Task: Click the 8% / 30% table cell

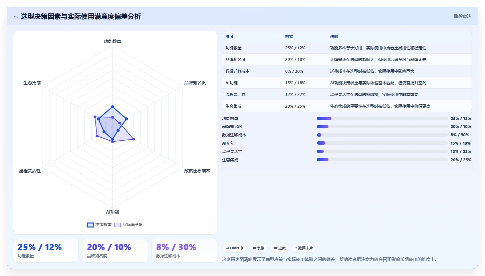Action: (x=294, y=71)
